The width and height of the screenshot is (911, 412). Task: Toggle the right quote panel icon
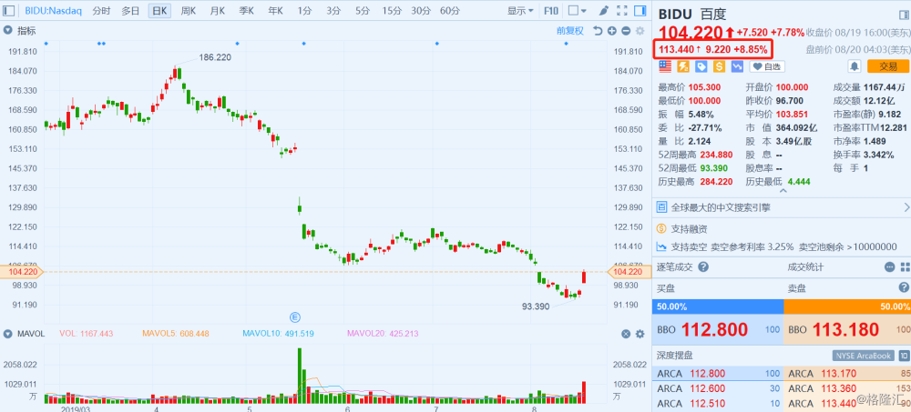pyautogui.click(x=640, y=10)
